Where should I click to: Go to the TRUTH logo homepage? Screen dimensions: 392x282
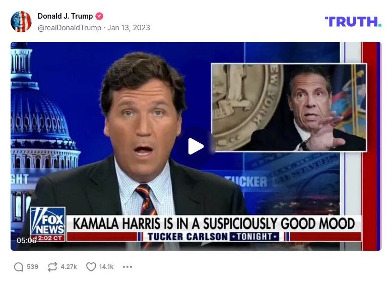[353, 22]
